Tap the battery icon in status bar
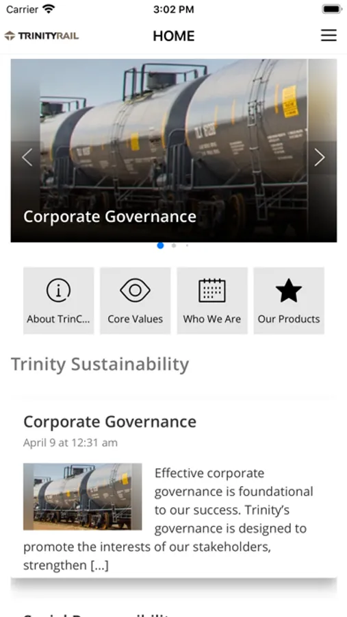 332,9
